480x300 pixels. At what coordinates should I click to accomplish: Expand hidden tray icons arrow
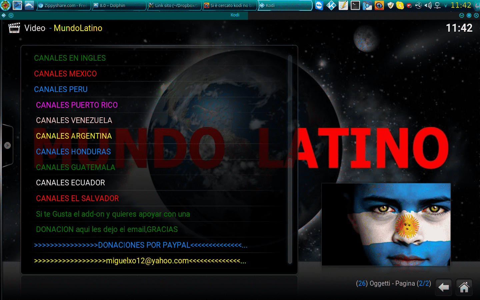446,6
